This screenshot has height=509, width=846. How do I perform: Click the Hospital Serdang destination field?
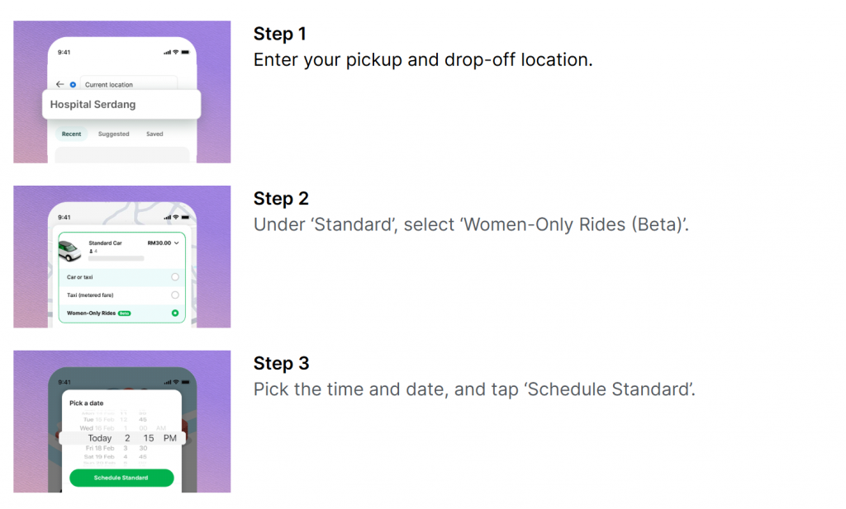point(121,105)
